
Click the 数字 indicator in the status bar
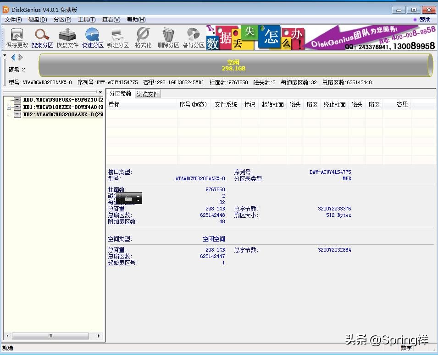coord(406,348)
